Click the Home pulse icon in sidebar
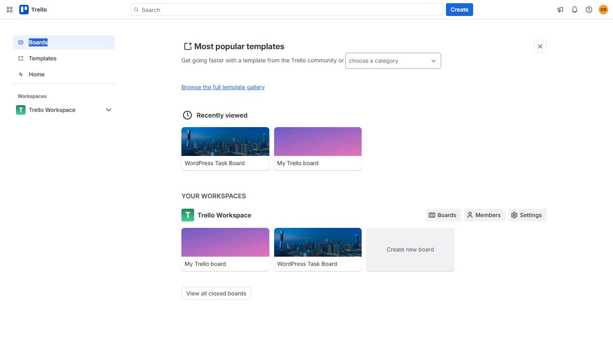Screen dimensions: 613x361 [21, 74]
